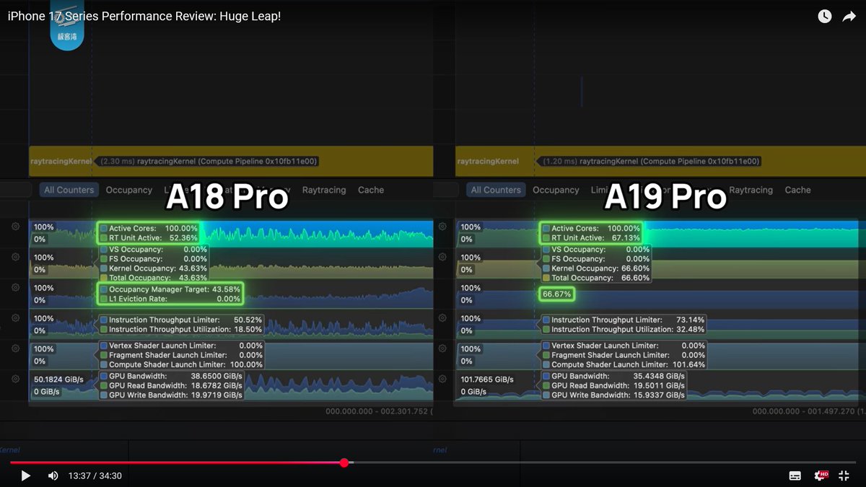This screenshot has width=866, height=487.
Task: Select 'Raytracing' tab in A19 Pro panel
Action: click(x=751, y=190)
